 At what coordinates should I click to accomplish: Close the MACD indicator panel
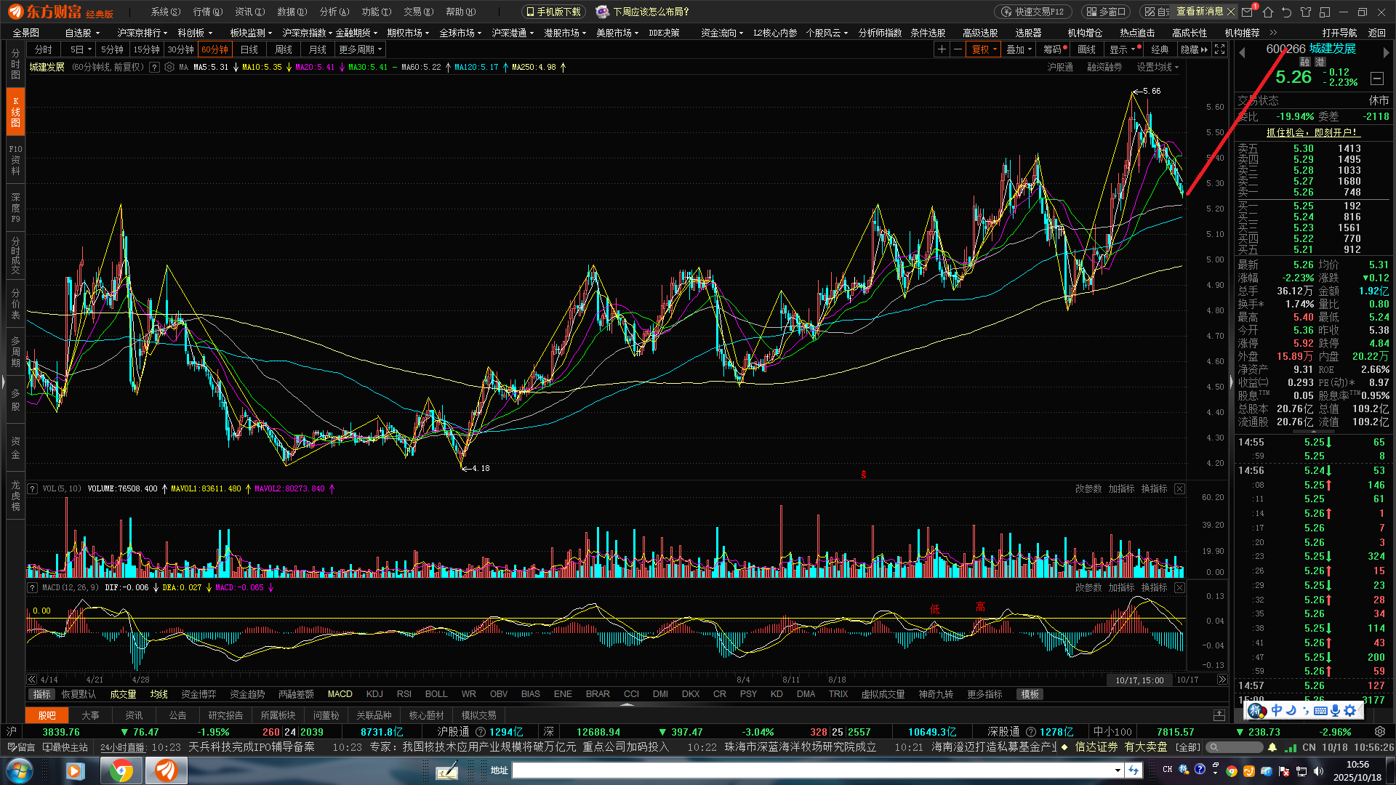point(1179,588)
